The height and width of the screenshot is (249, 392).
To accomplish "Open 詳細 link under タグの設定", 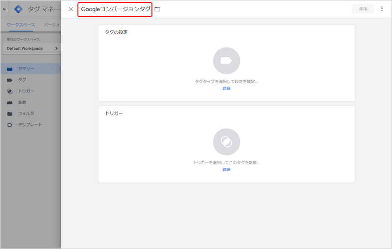I will pos(226,89).
